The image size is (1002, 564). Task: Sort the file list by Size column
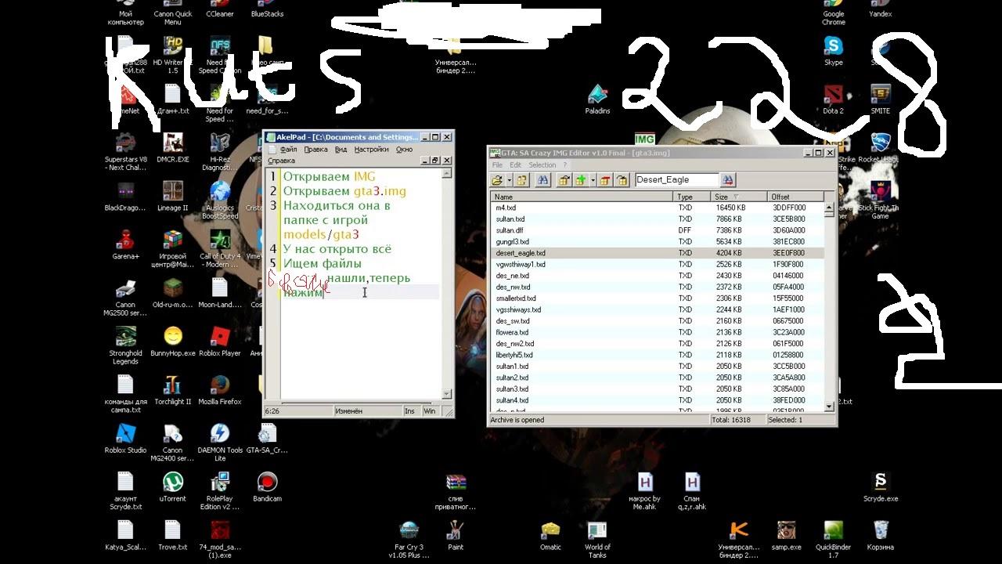point(728,197)
